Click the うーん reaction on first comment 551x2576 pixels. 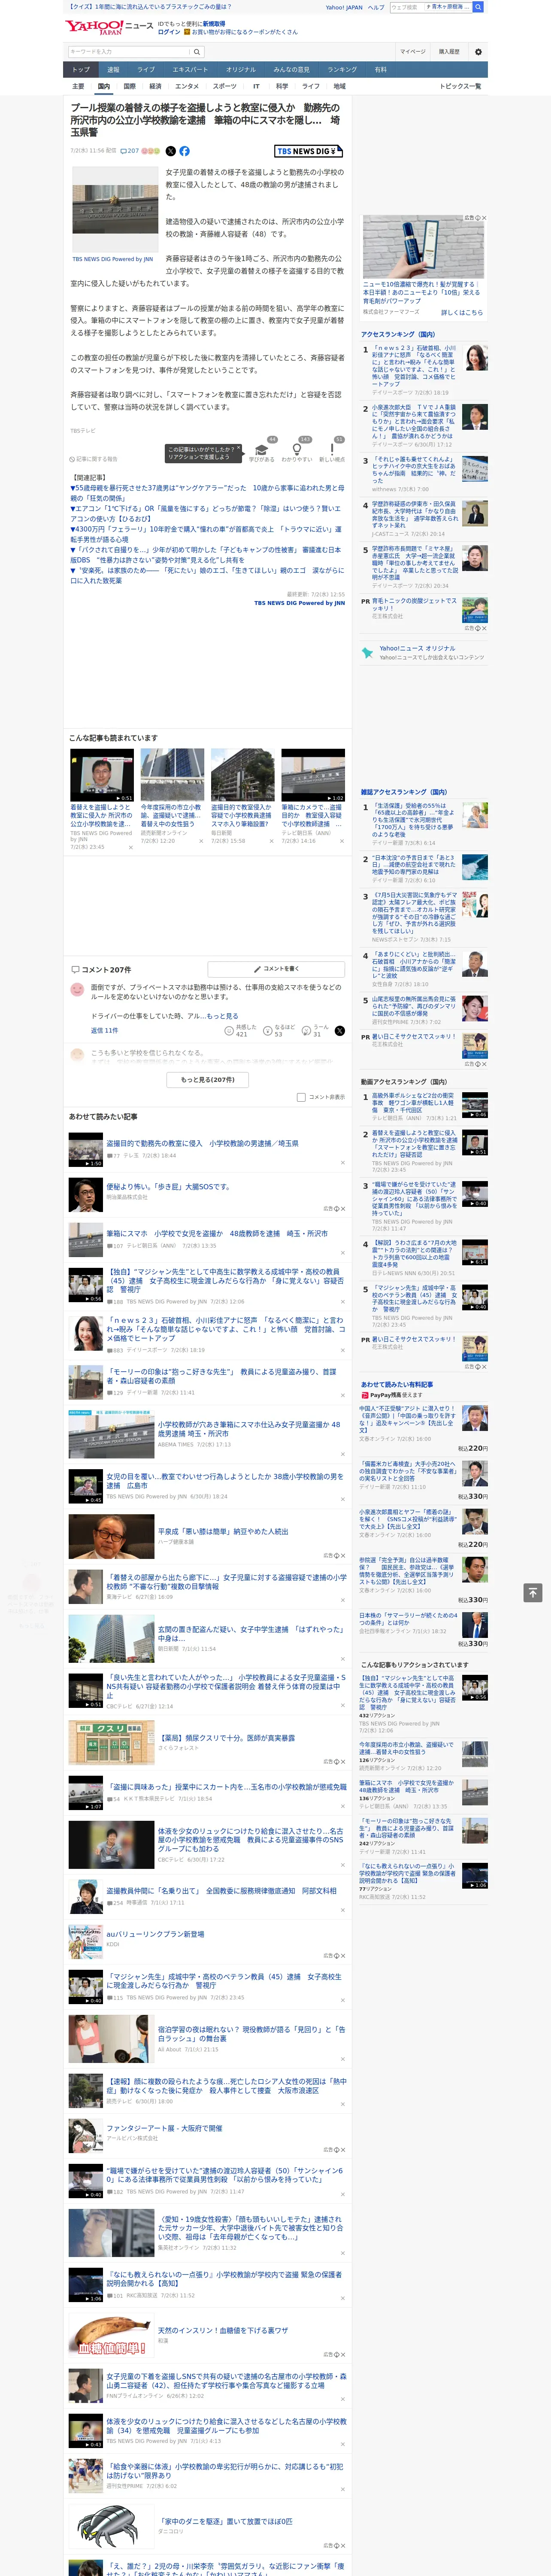(x=316, y=1030)
